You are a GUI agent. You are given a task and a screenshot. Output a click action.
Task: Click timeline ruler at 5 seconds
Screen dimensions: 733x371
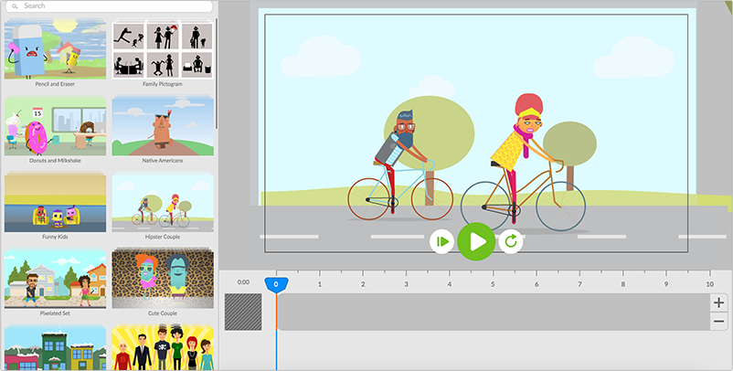click(493, 283)
